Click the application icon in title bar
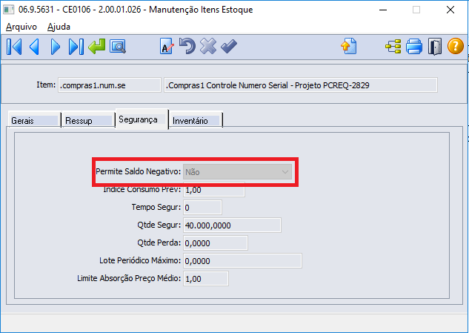Screen dimensions: 469x333 coord(9,10)
